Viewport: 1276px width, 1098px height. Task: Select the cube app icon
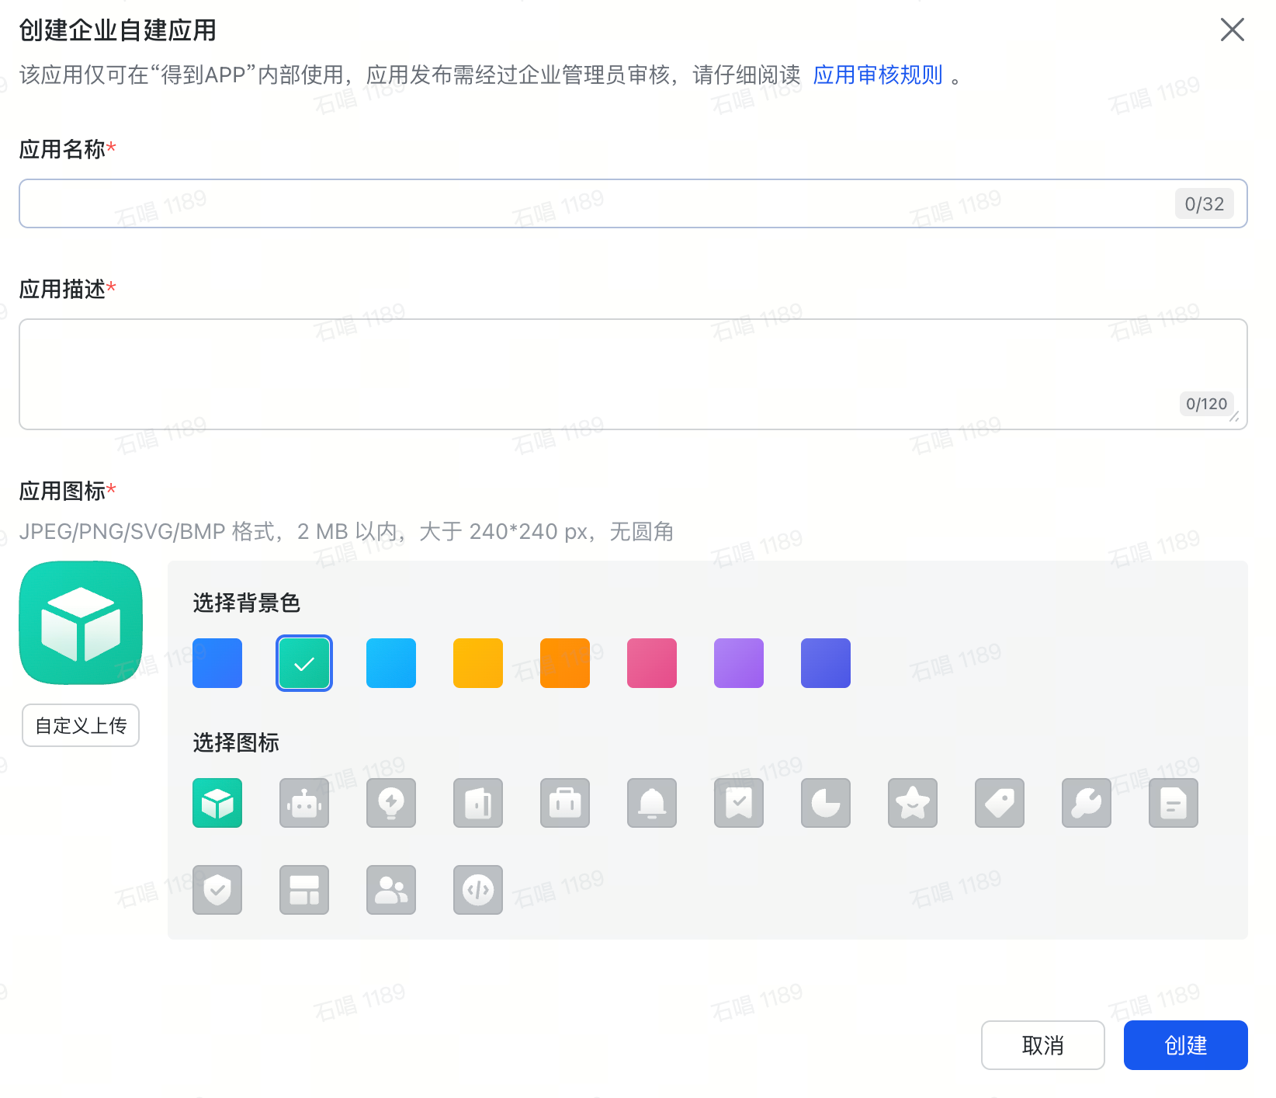(x=217, y=803)
